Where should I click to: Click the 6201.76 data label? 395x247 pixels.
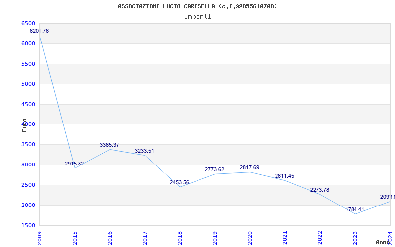coord(39,31)
